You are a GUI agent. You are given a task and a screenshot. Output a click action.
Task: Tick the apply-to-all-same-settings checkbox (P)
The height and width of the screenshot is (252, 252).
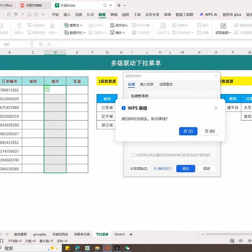point(133,155)
